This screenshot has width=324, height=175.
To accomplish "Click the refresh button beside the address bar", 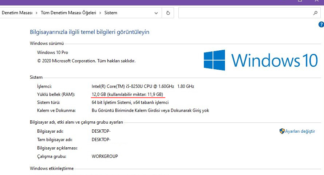I will tap(168, 13).
